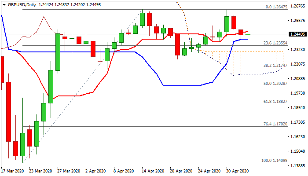Viewport: 308px width, 176px height.
Task: Click the 17 Mar 2020 date label
Action: 12,171
